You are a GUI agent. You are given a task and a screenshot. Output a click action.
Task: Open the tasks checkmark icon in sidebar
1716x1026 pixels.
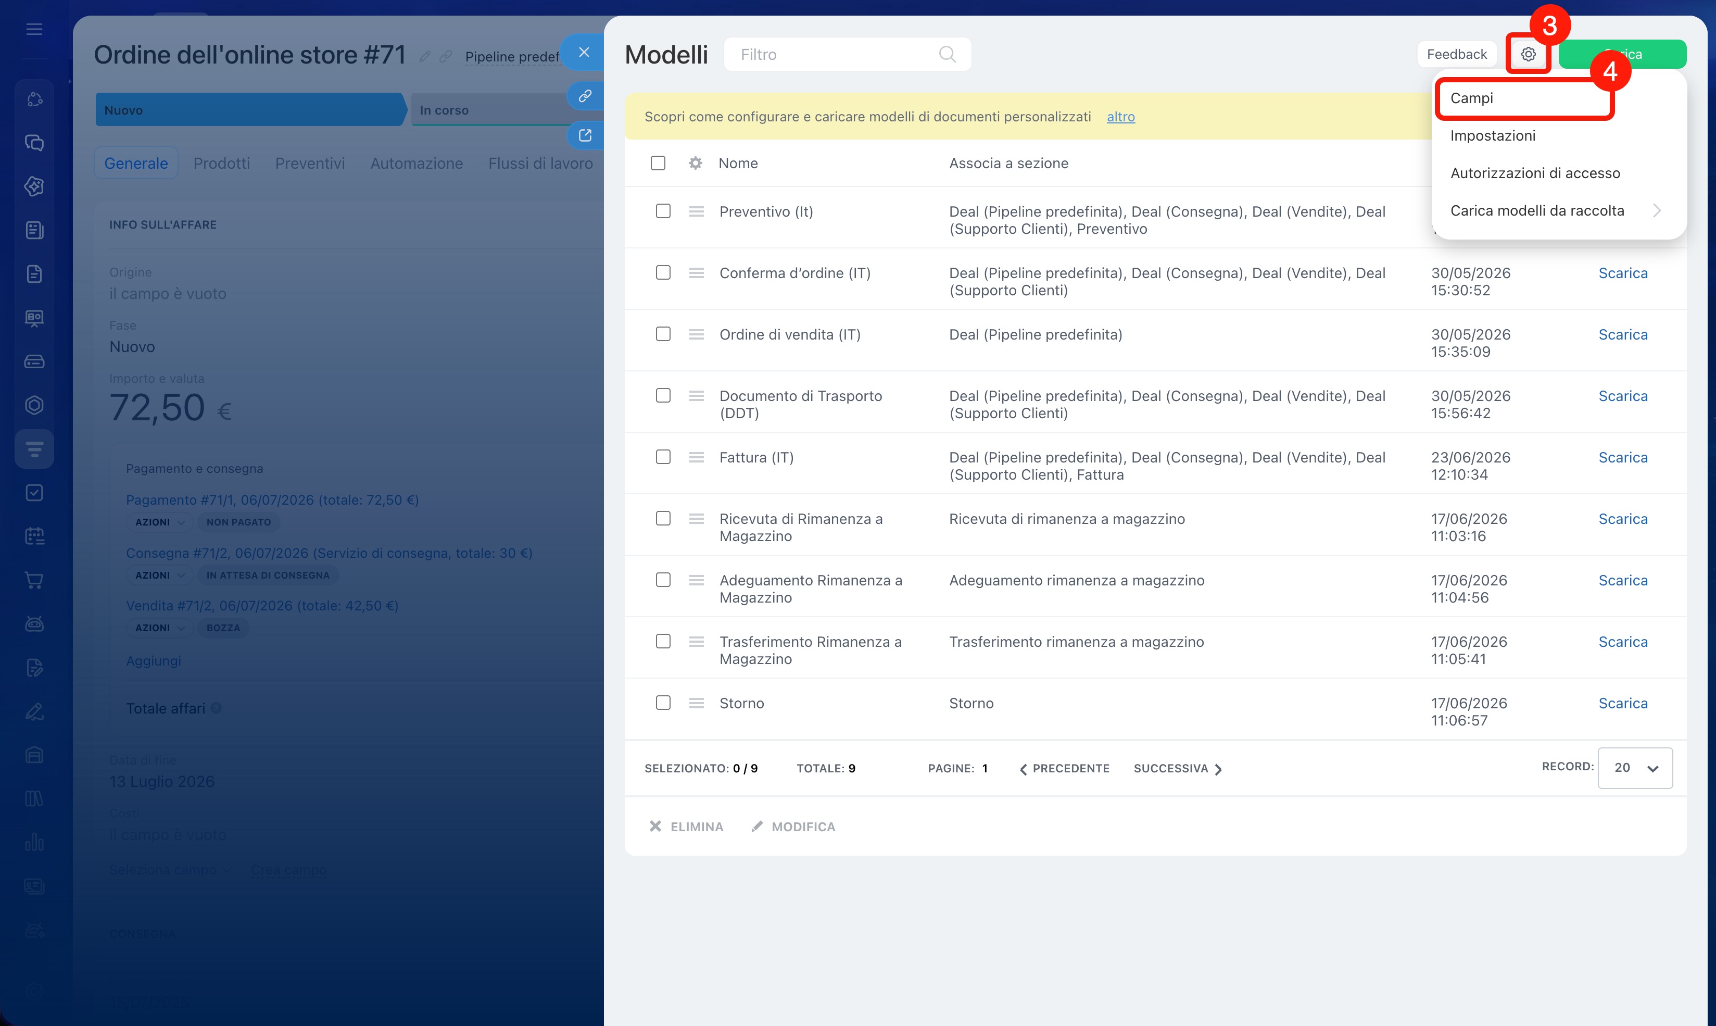(x=34, y=493)
